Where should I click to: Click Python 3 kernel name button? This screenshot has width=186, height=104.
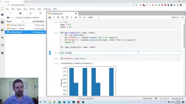pyautogui.click(x=175, y=17)
